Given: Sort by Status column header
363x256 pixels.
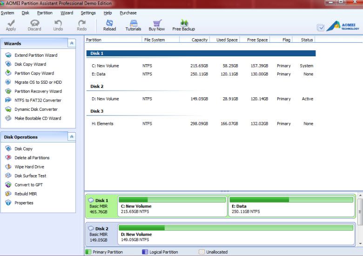Looking at the screenshot, I should (304, 40).
